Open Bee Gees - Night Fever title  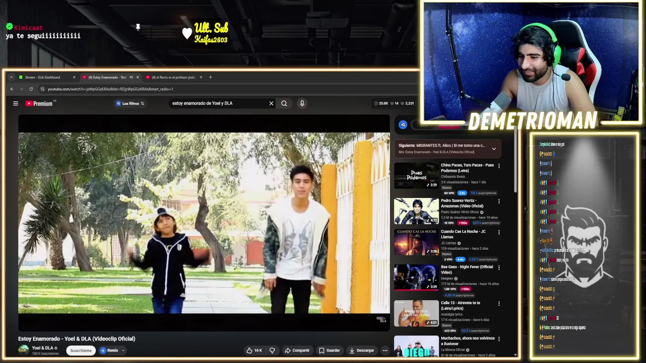467,269
